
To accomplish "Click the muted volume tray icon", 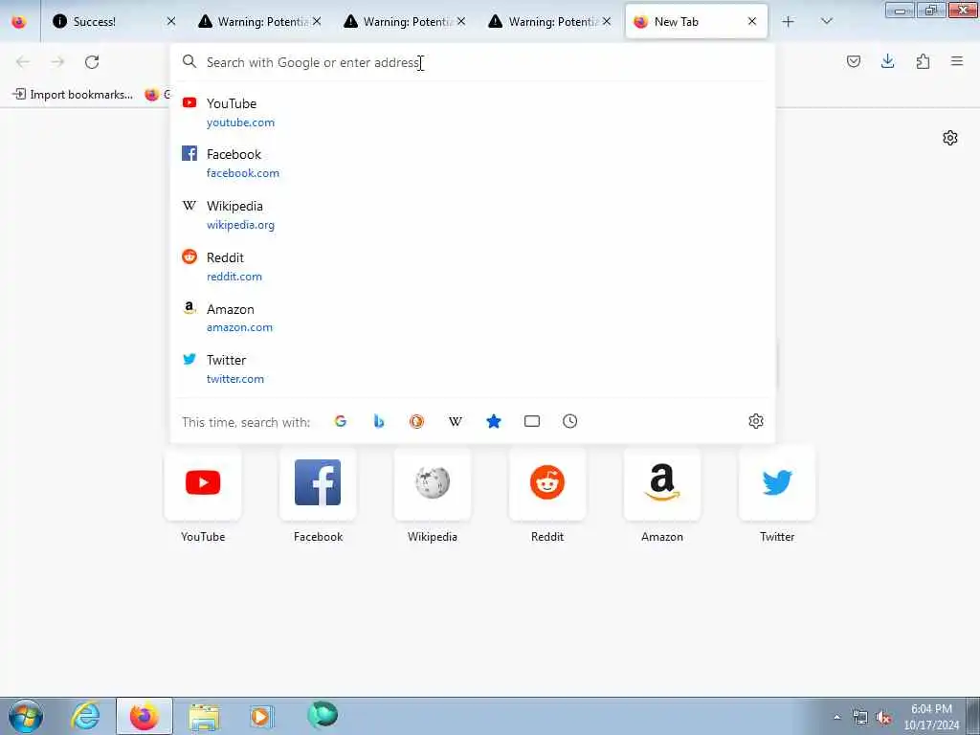I will [883, 718].
